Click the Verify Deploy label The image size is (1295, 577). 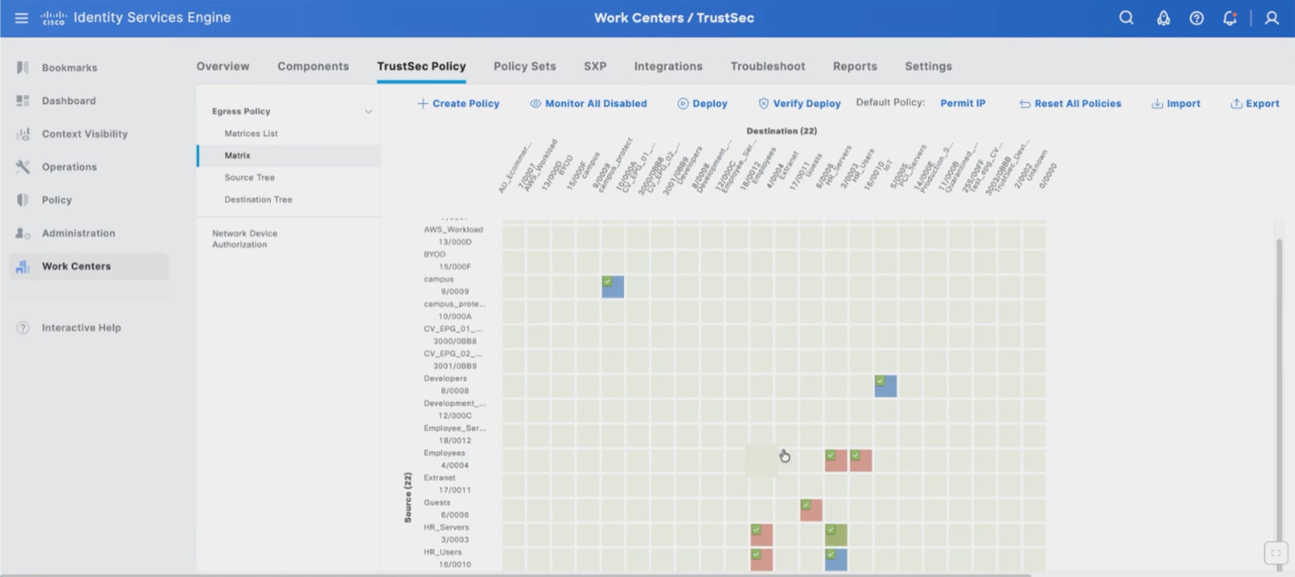(x=807, y=104)
